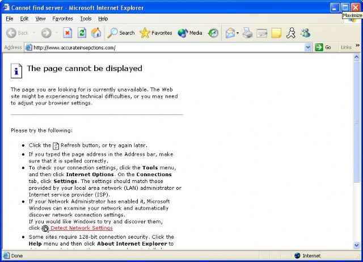
Task: Open the History icon in toolbar
Action: (213, 33)
